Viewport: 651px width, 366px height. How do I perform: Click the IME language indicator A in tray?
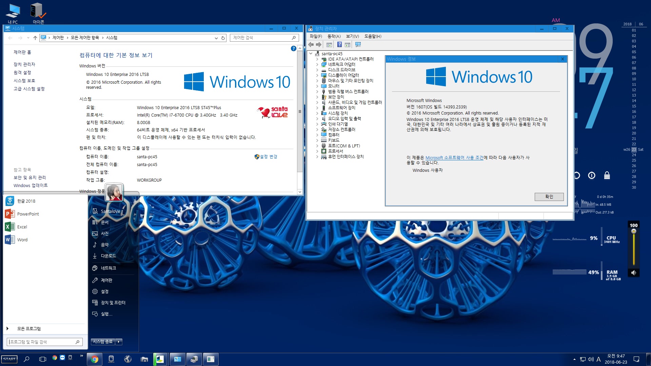click(598, 359)
